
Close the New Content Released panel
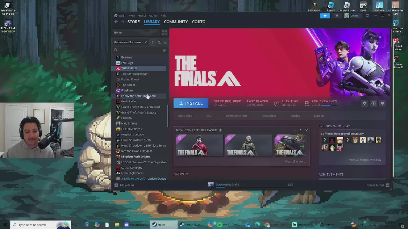(307, 130)
